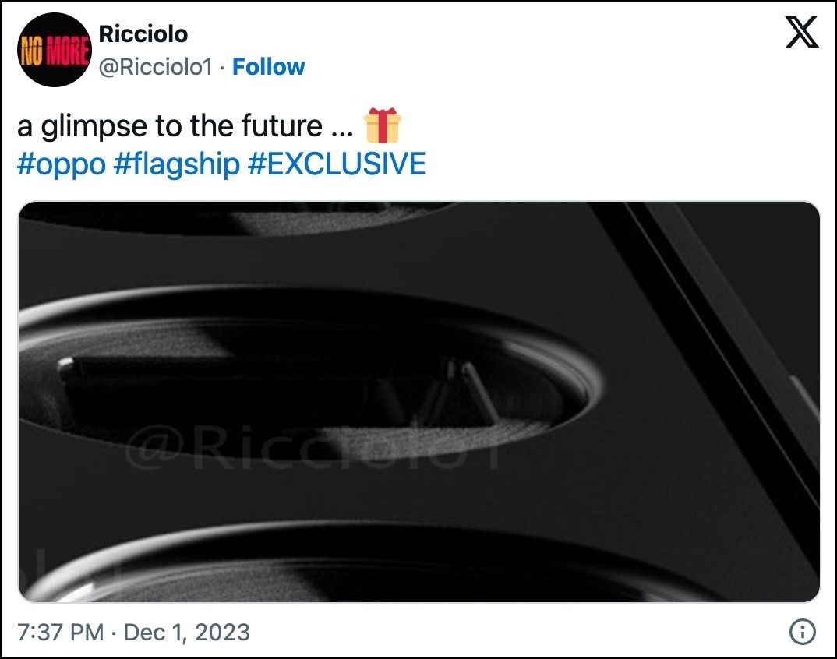Open the #EXCLUSIVE hashtag
This screenshot has width=837, height=659.
(x=337, y=164)
